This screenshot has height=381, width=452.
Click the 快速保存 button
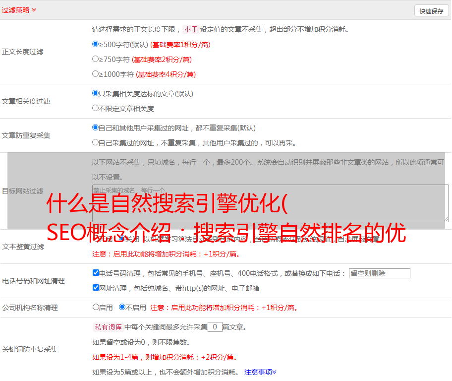[x=431, y=11]
